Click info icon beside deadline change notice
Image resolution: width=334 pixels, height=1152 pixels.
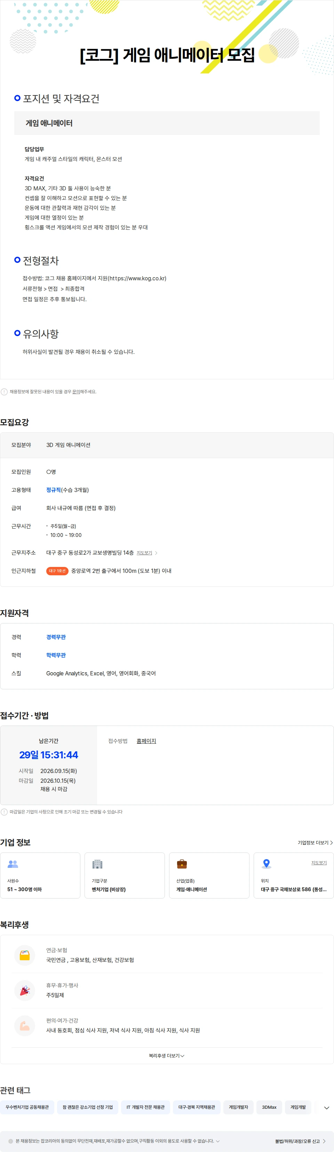pos(4,812)
